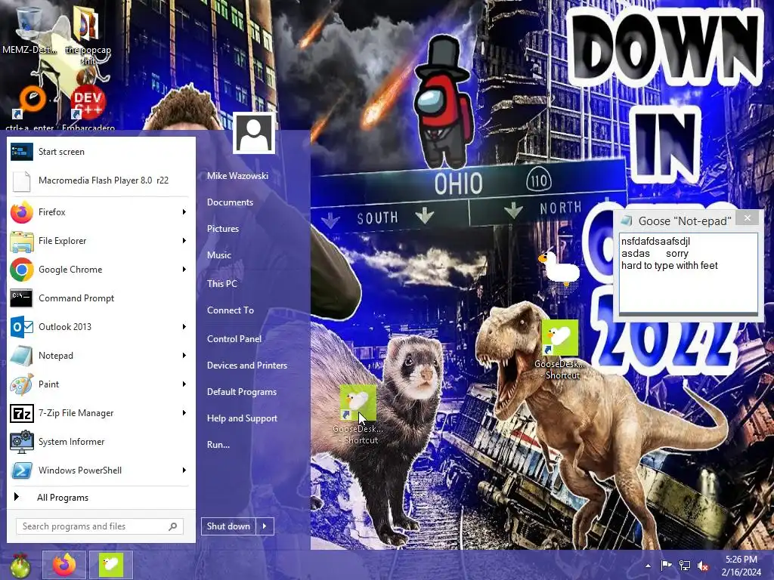Screen dimensions: 774x580
Task: Open the 7-Zip File Manager icon
Action: (22, 413)
